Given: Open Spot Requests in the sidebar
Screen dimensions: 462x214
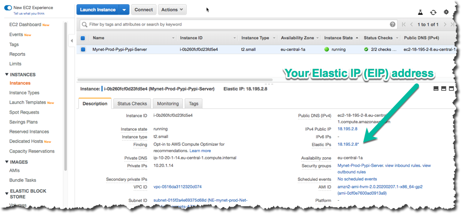Looking at the screenshot, I should pyautogui.click(x=24, y=112).
